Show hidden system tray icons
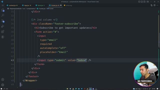The height and width of the screenshot is (90, 160). pyautogui.click(x=142, y=89)
